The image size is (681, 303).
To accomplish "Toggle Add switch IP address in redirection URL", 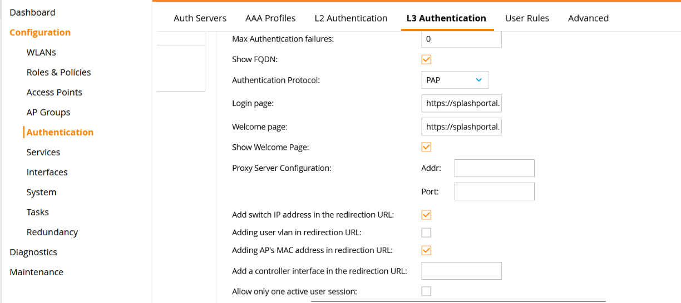I will click(426, 215).
